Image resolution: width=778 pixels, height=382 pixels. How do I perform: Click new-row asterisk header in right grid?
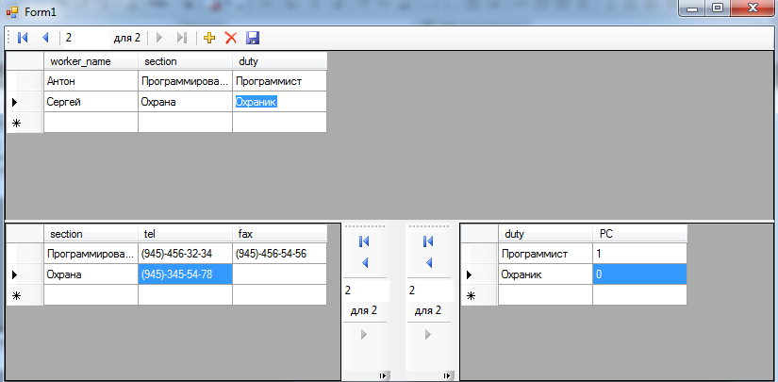click(479, 295)
